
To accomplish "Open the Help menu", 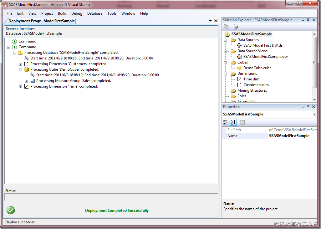I will click(x=144, y=13).
